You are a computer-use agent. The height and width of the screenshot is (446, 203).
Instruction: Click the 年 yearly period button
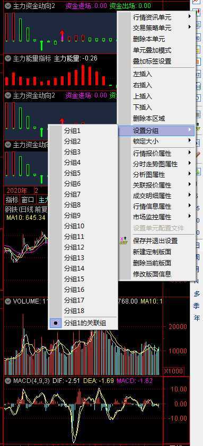[x=197, y=318]
